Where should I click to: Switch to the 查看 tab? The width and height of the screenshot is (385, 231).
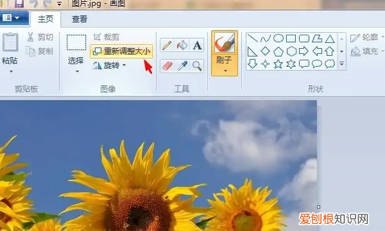80,19
